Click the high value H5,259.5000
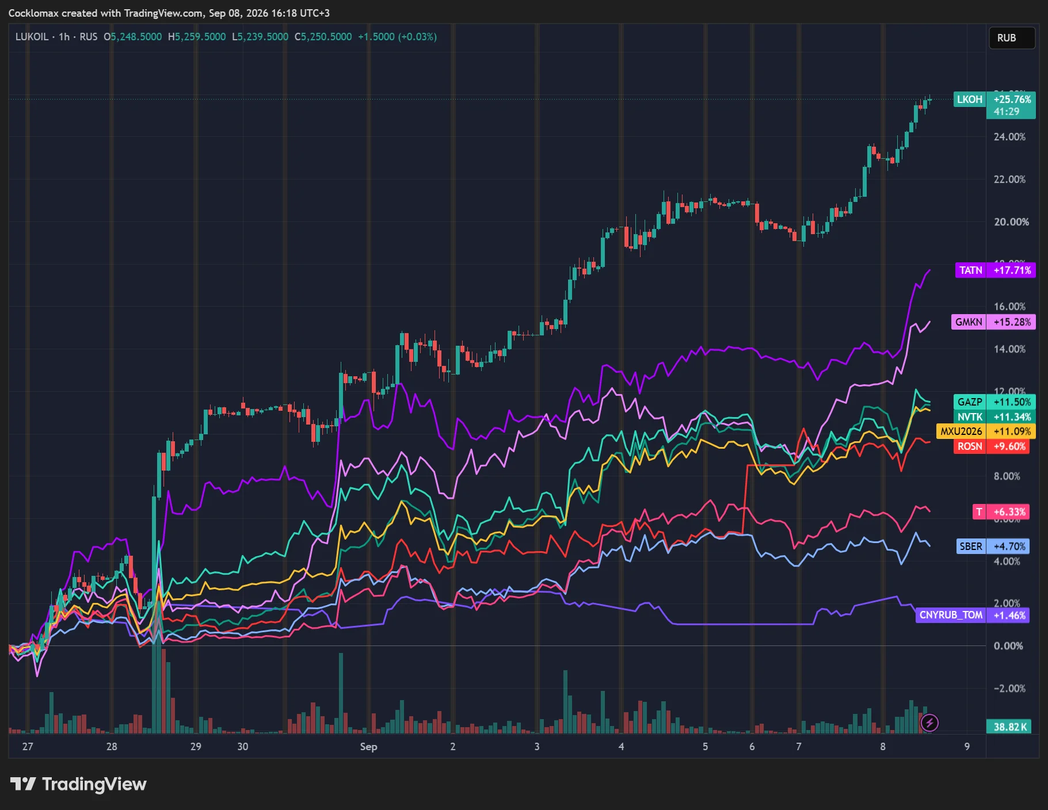Viewport: 1048px width, 810px height. [197, 37]
